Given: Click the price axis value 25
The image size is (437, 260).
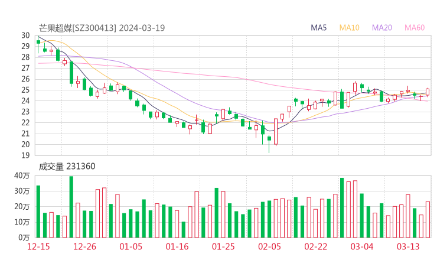Looking at the screenshot, I should click(x=25, y=90).
